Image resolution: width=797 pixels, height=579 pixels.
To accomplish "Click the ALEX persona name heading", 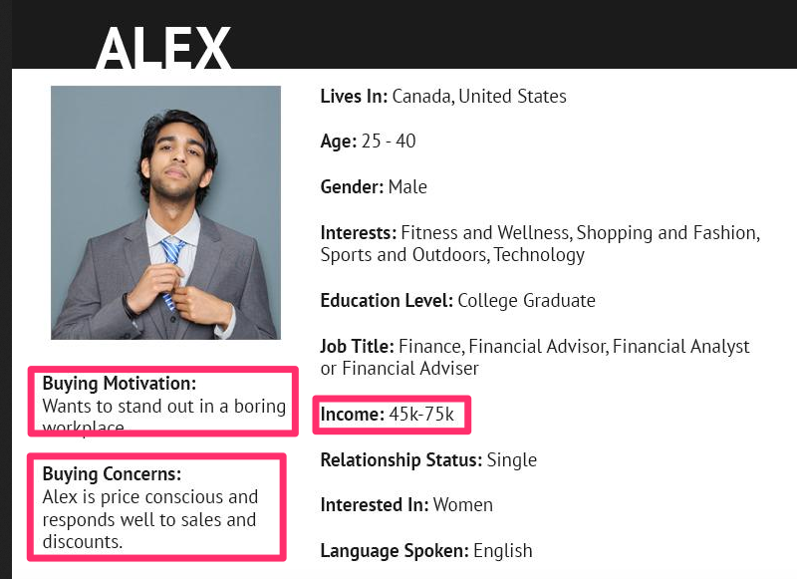I will [x=164, y=47].
